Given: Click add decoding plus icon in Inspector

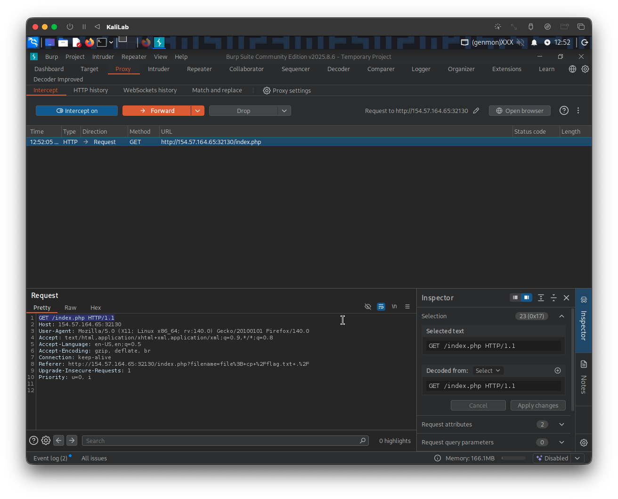Looking at the screenshot, I should click(x=558, y=370).
